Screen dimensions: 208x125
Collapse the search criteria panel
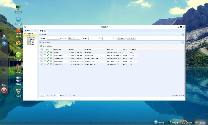tap(183, 35)
